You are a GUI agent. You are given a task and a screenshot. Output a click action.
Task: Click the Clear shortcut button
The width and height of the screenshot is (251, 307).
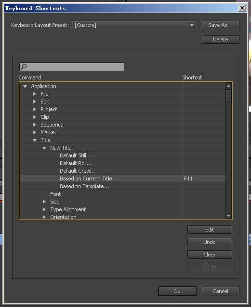[x=210, y=255]
